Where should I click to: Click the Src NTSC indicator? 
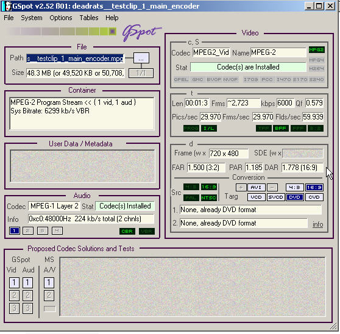coord(208,198)
